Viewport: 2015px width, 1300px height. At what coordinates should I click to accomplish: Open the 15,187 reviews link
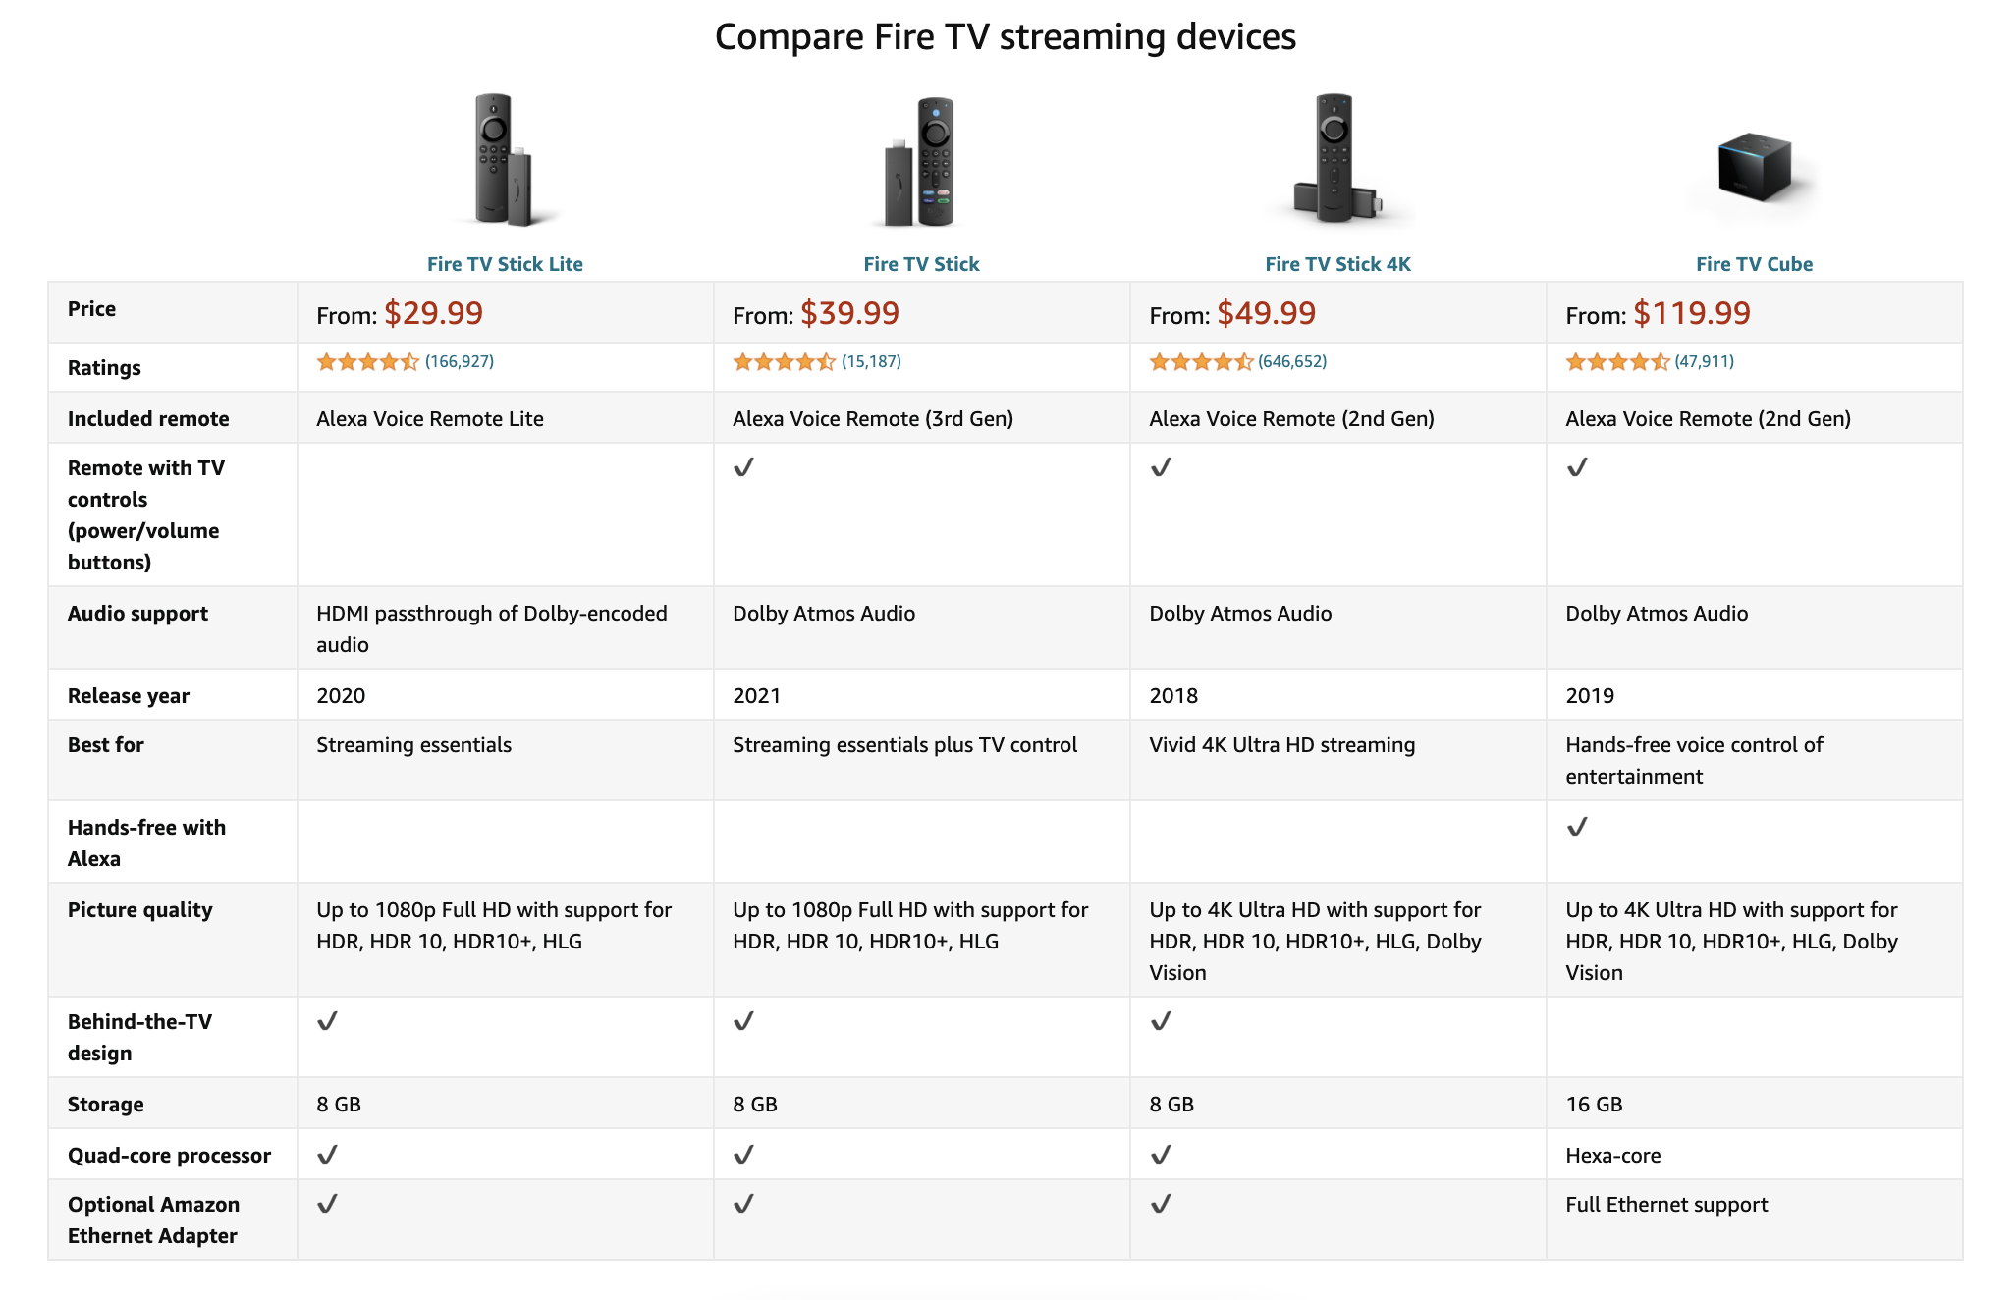(x=871, y=362)
